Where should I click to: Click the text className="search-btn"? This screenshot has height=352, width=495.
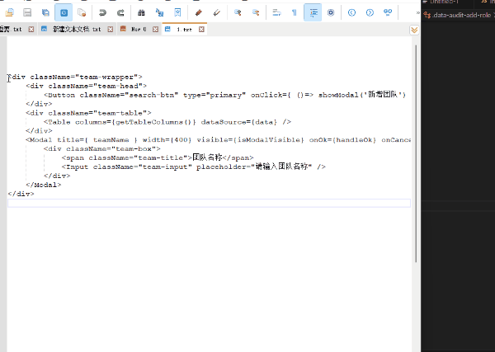(x=129, y=95)
